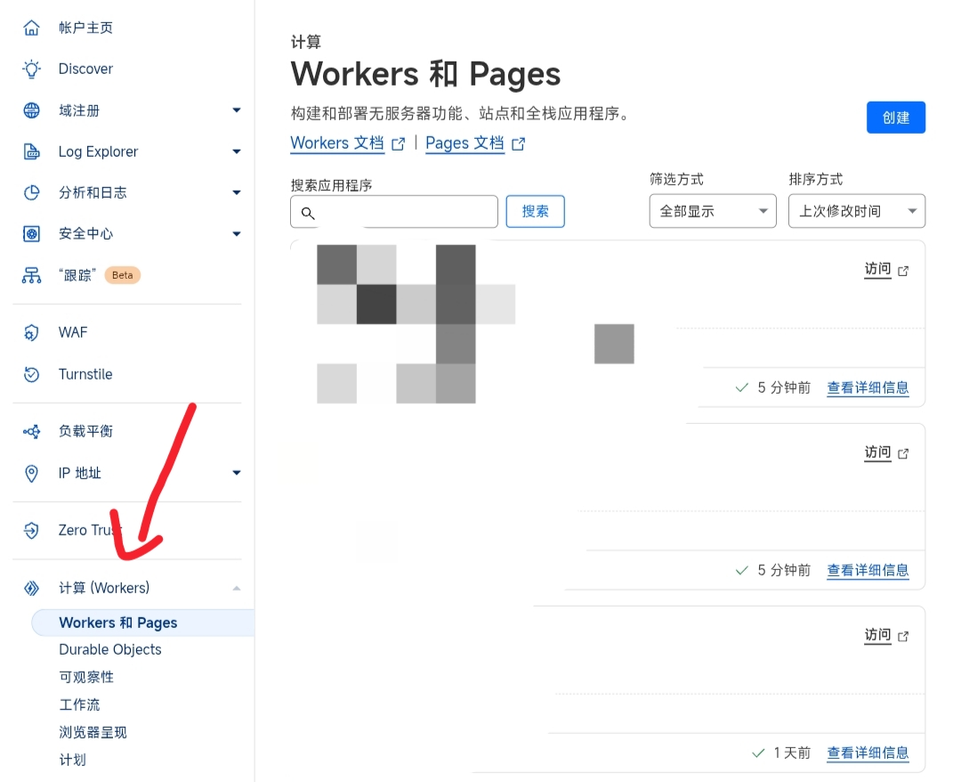
Task: Select the 帐户主页 home icon
Action: [x=30, y=27]
